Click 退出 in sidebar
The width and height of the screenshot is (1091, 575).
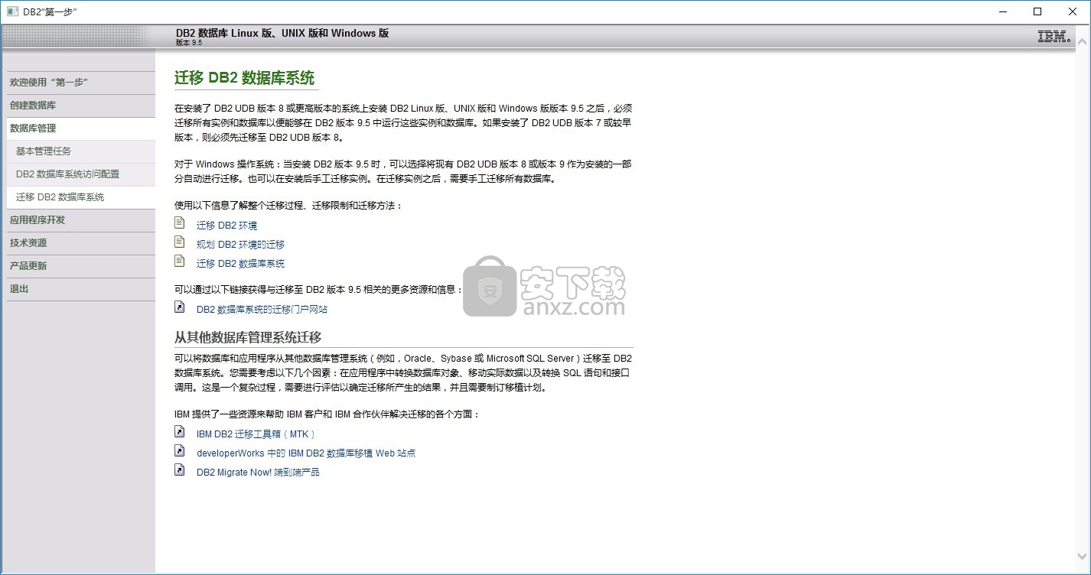click(81, 289)
